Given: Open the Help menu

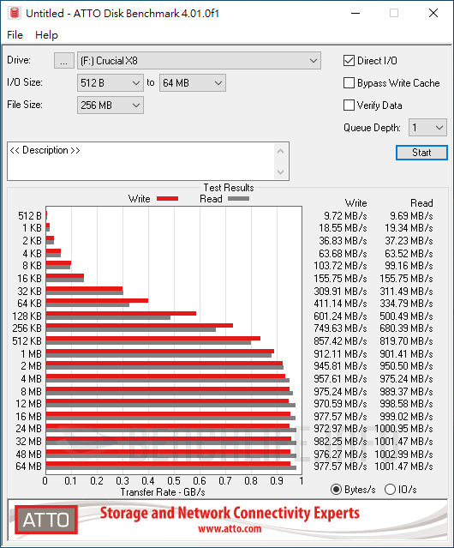Looking at the screenshot, I should point(46,35).
